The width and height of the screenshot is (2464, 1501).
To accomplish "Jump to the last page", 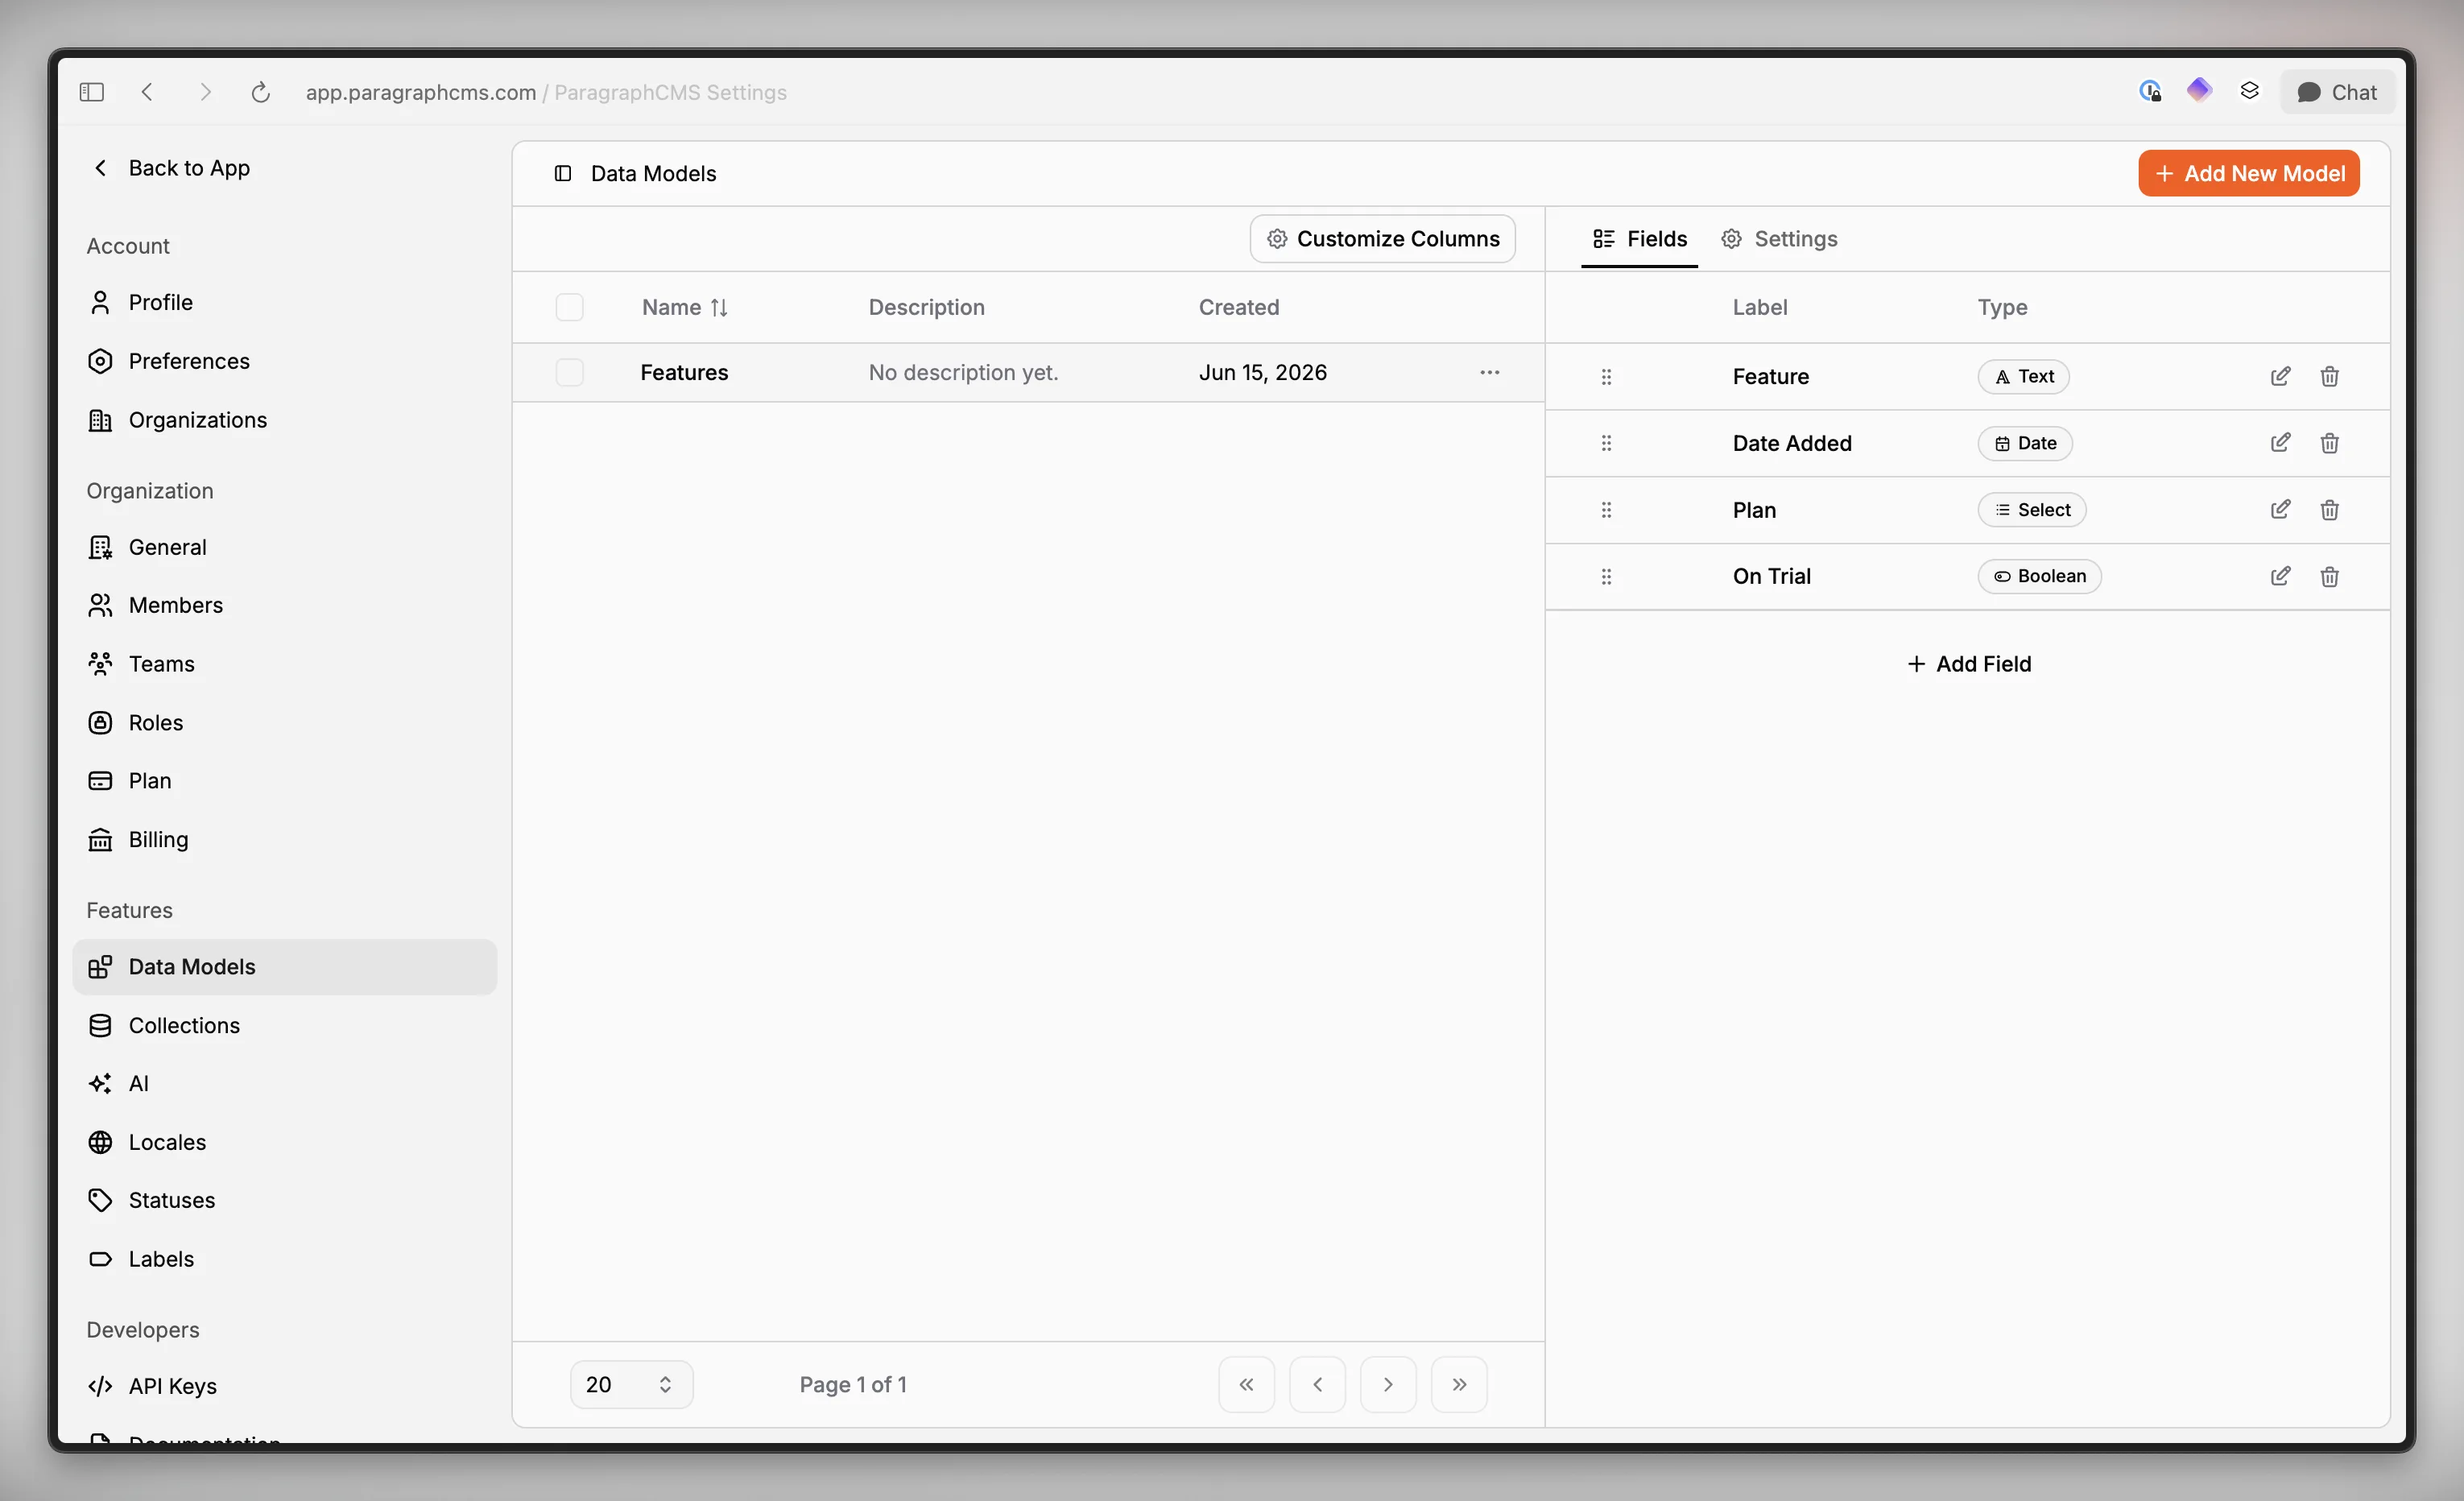I will click(1459, 1385).
